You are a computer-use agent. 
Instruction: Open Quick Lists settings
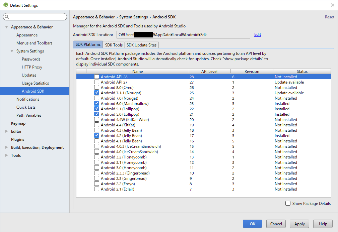(x=26, y=107)
